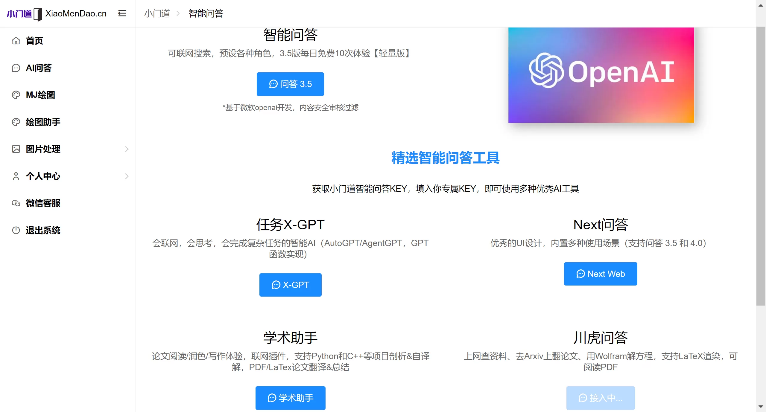Click the OpenAI banner image
766x412 pixels.
[601, 75]
